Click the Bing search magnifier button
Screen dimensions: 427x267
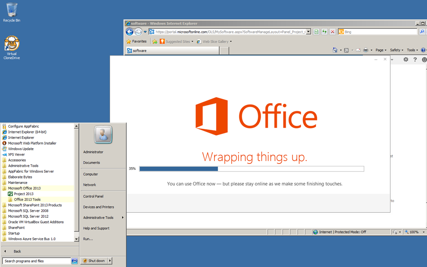[422, 32]
